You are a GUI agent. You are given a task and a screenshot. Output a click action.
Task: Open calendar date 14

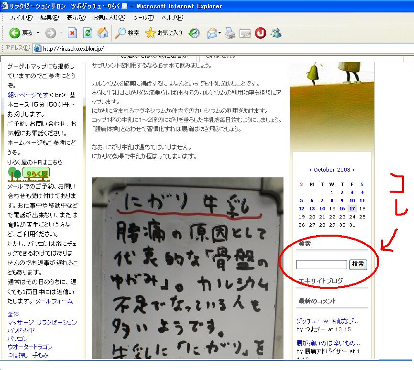[x=322, y=208]
